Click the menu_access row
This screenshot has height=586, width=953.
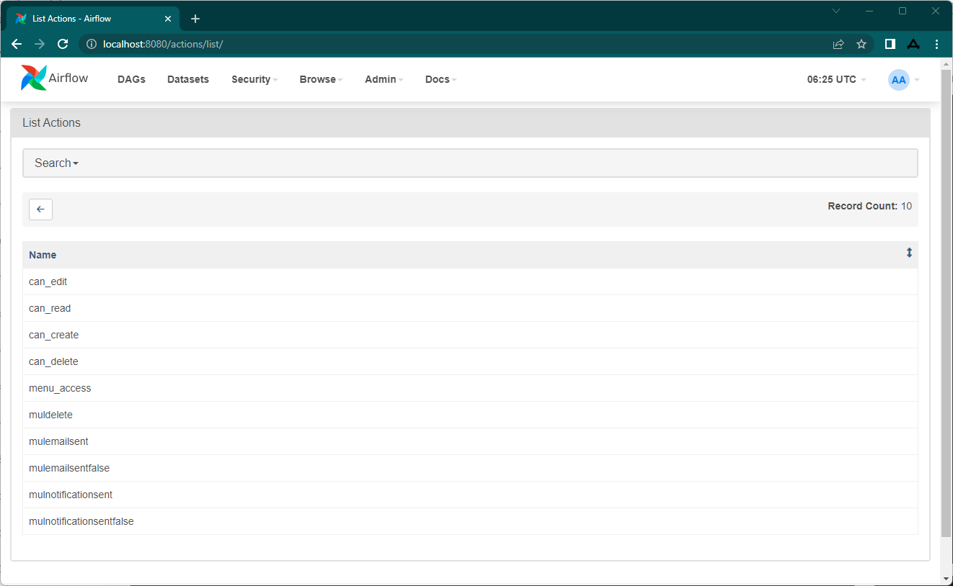pyautogui.click(x=470, y=388)
